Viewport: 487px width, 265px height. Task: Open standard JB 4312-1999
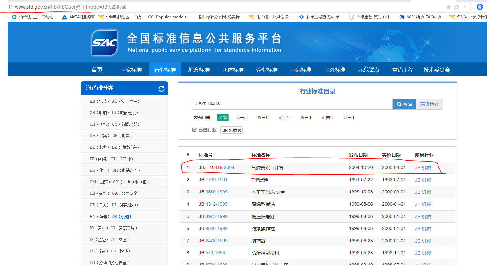(213, 204)
